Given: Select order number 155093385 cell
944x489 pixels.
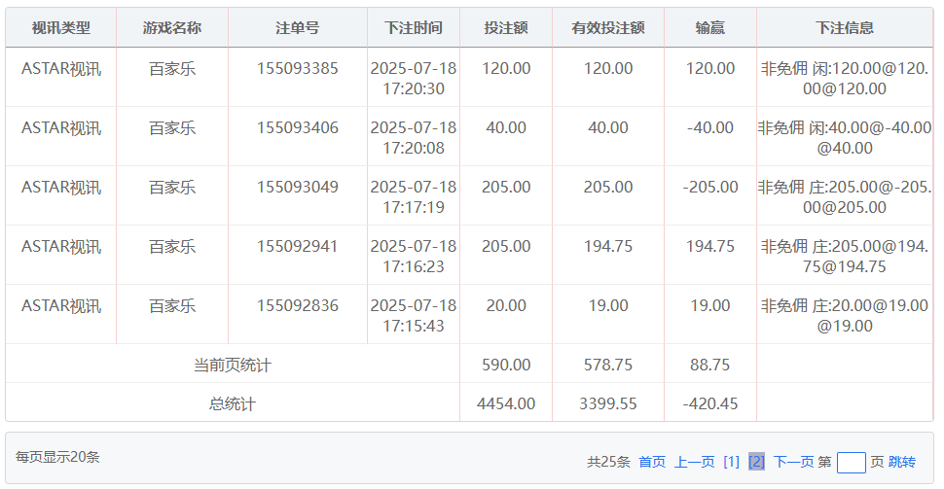Looking at the screenshot, I should (297, 69).
